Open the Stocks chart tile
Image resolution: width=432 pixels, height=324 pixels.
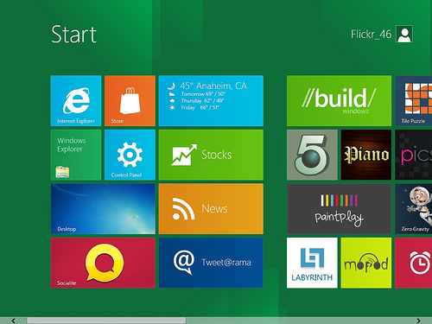(x=211, y=155)
